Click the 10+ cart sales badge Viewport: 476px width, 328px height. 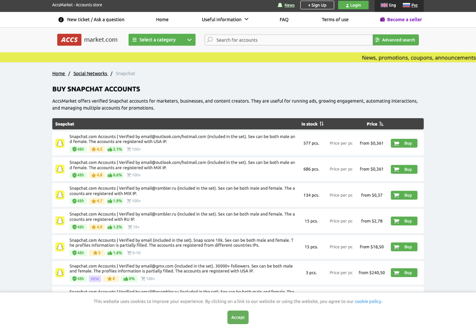pos(133,227)
